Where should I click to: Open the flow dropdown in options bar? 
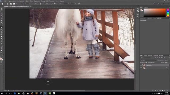coord(50,4)
